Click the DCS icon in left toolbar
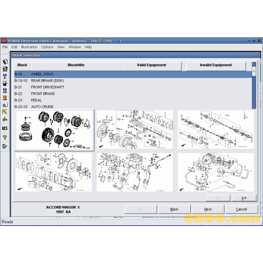Image resolution: width=263 pixels, height=263 pixels. click(5, 129)
